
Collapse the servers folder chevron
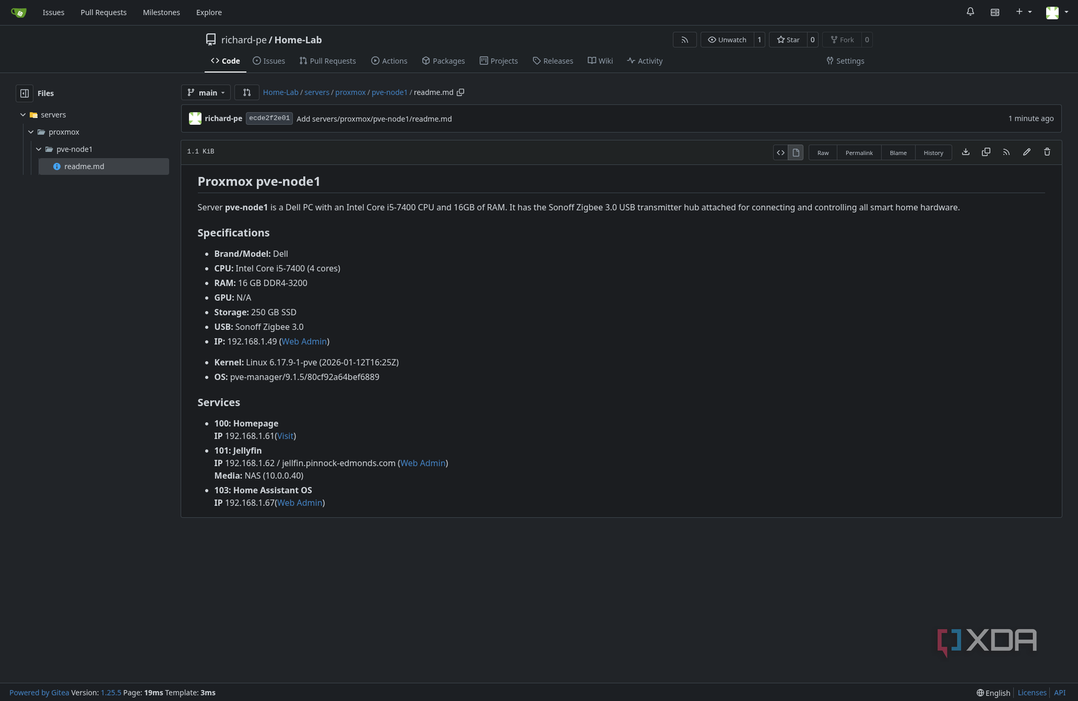click(x=23, y=115)
